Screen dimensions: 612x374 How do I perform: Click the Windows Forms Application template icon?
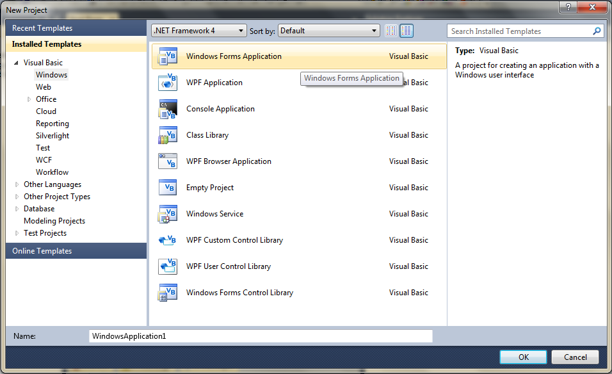168,56
